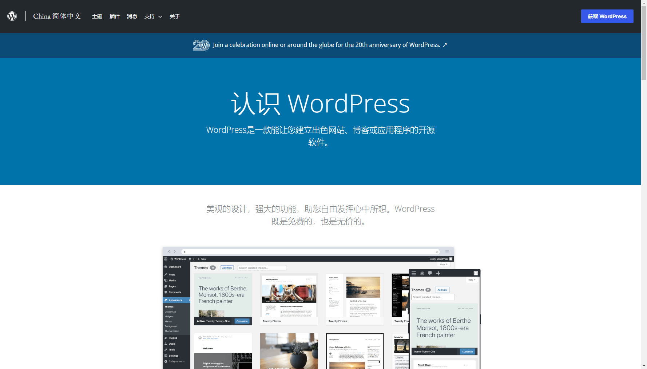Click the Customize button in mobile mockup

(x=468, y=352)
